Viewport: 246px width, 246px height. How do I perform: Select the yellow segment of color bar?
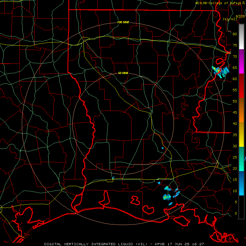(x=241, y=134)
